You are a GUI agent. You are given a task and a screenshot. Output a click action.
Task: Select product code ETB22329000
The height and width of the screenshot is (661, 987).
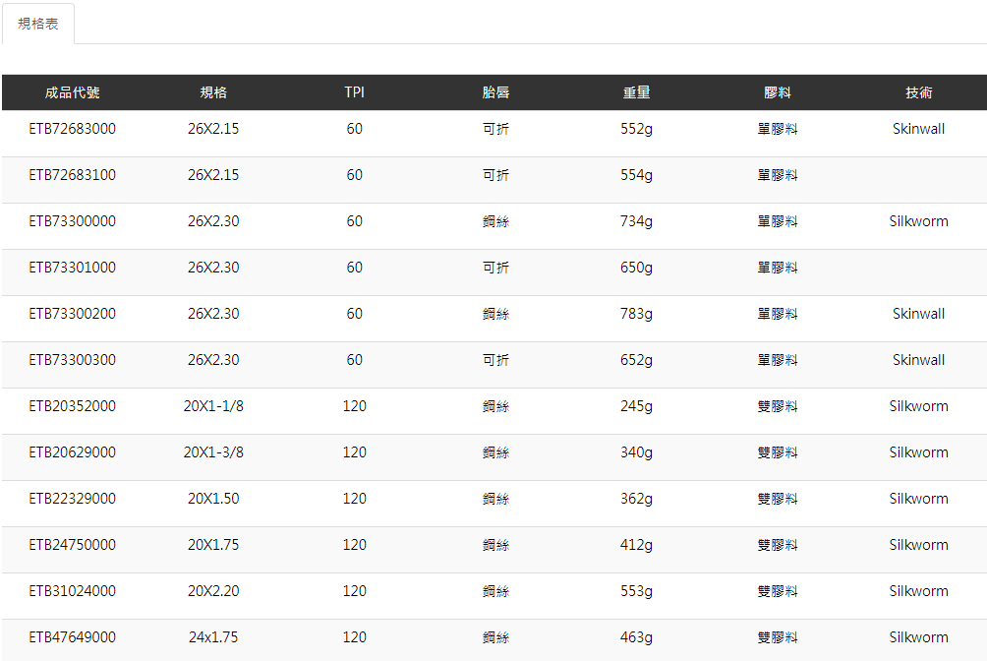coord(72,499)
